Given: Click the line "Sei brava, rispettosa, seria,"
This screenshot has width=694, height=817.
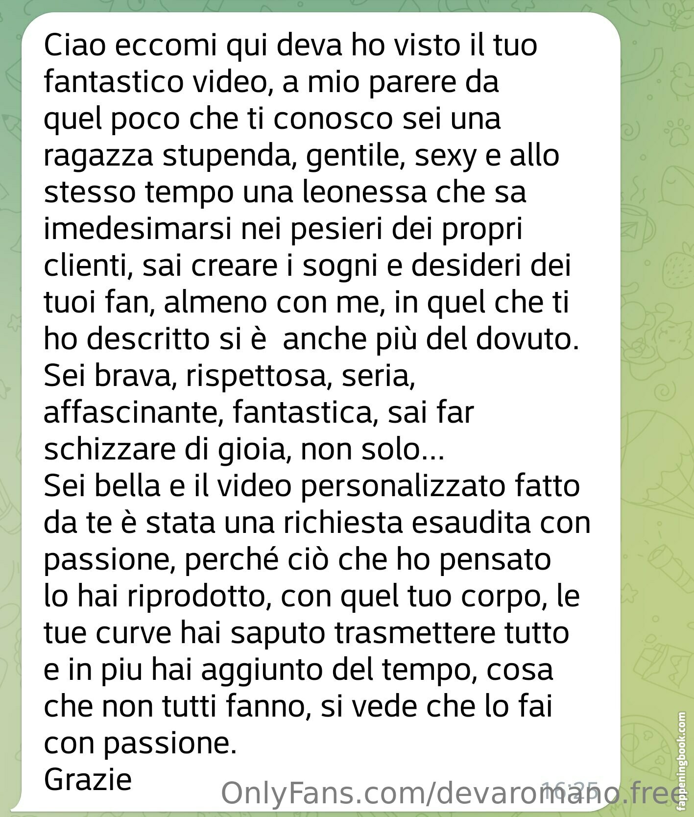Looking at the screenshot, I should [x=230, y=376].
